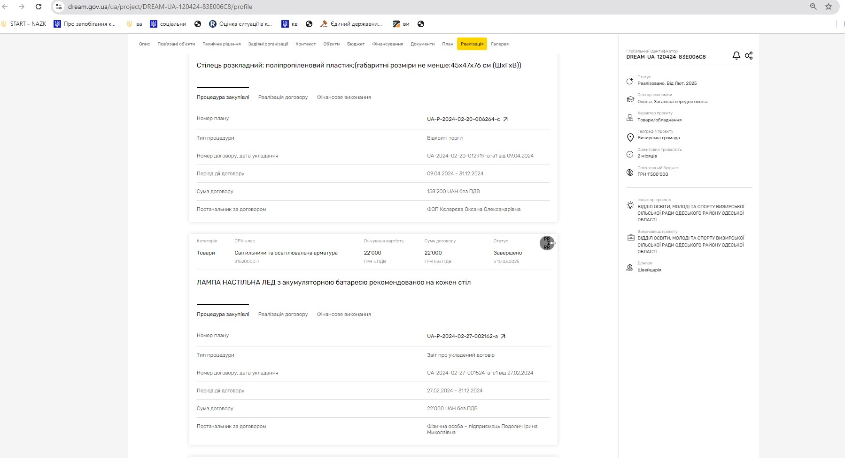Select the Документи tab
Screen dimensions: 845x458
(x=422, y=44)
